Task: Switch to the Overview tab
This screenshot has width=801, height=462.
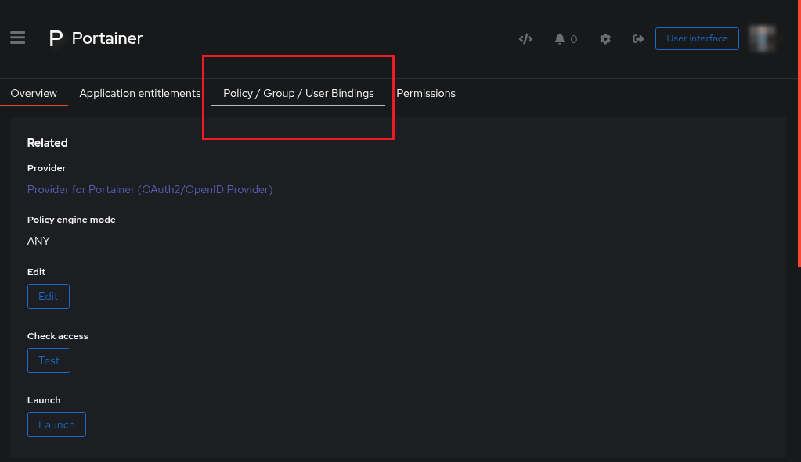Action: (34, 93)
